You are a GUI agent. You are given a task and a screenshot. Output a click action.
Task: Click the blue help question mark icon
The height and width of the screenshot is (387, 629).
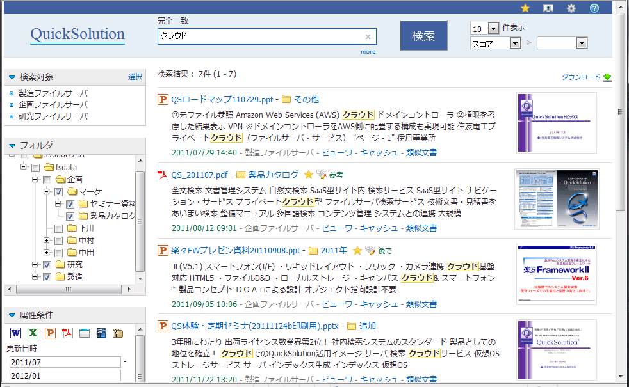pos(594,8)
